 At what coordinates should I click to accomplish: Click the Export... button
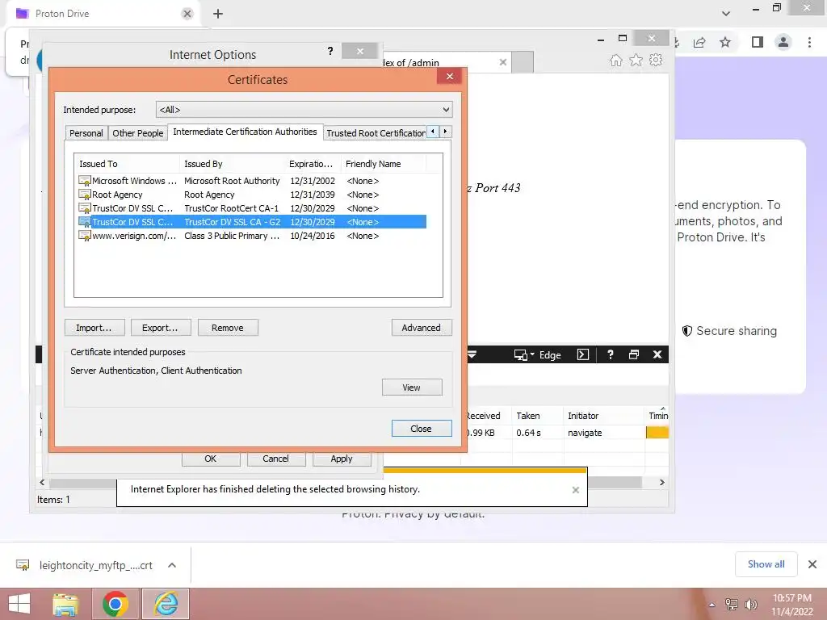tap(161, 328)
